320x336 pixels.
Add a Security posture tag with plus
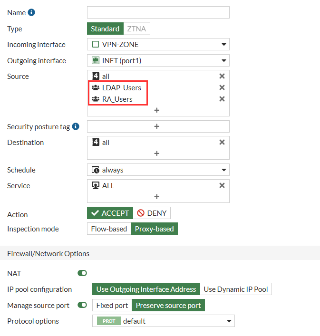coord(157,126)
